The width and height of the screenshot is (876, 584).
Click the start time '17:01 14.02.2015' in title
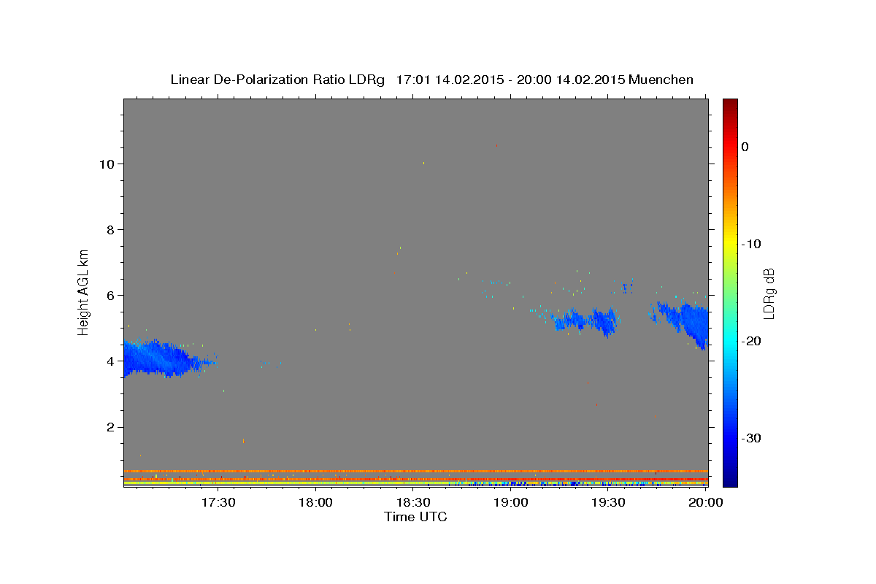click(x=449, y=80)
